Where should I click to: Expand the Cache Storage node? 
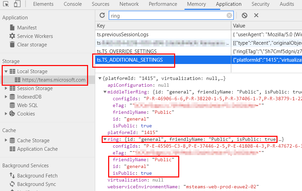pyautogui.click(x=6, y=140)
